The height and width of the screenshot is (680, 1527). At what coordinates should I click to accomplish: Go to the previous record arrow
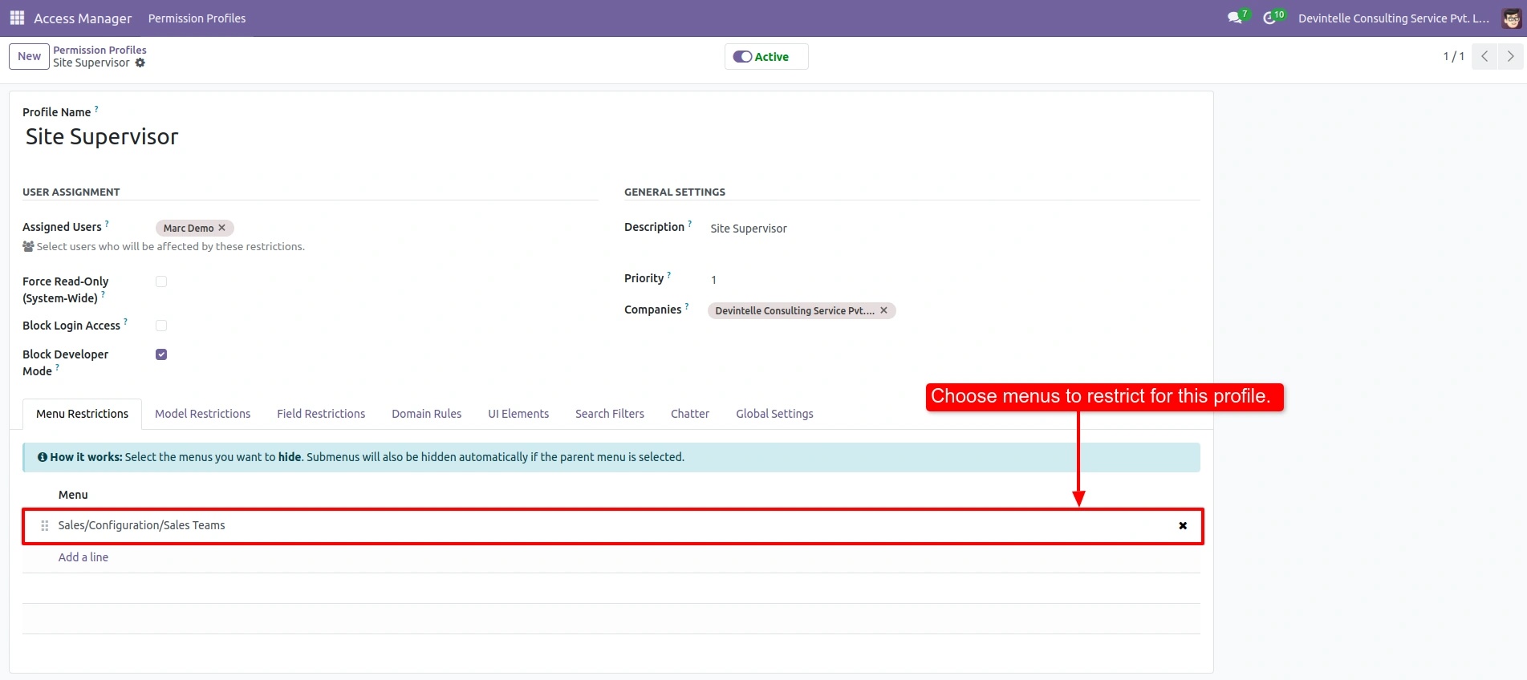[1484, 56]
